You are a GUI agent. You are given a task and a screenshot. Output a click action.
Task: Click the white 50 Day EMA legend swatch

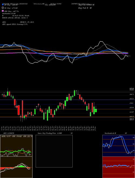pos(3,8)
